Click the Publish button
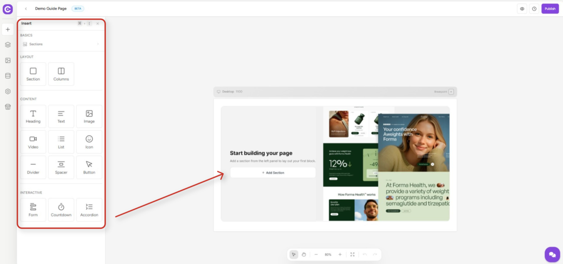The width and height of the screenshot is (563, 264). coord(550,9)
